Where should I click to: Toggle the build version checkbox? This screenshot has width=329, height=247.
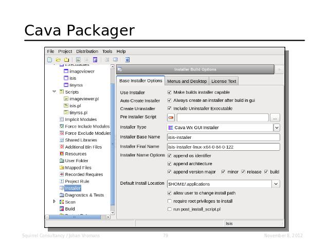pos(266,172)
